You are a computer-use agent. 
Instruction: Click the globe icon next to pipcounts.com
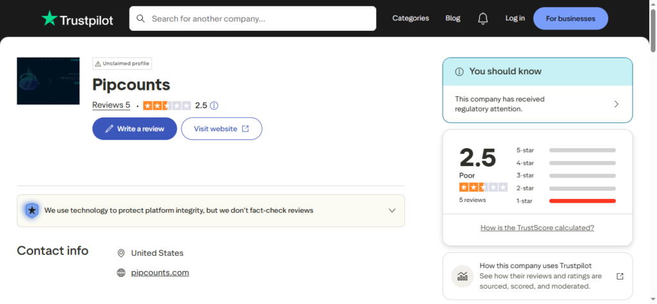click(x=121, y=273)
